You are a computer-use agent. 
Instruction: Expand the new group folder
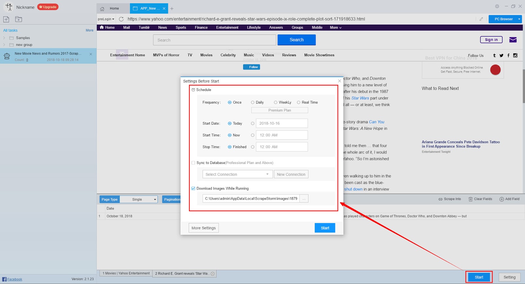[4, 45]
